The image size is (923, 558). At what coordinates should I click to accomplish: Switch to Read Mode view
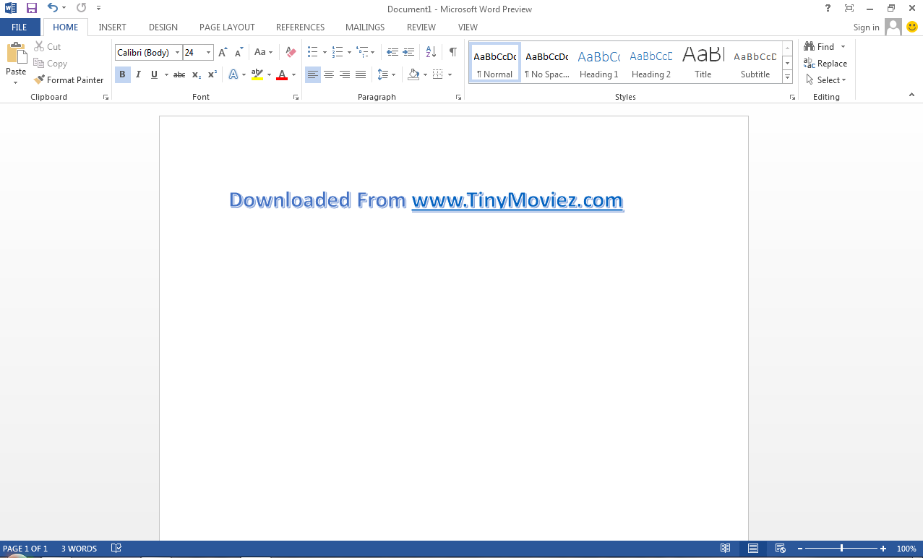coord(725,549)
